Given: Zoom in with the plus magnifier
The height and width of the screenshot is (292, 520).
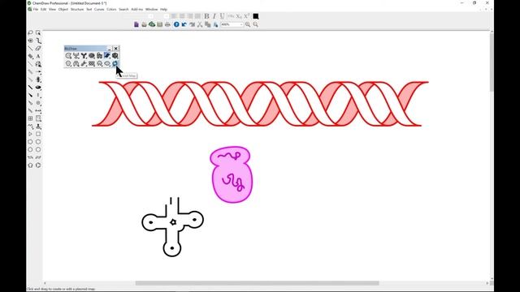Looking at the screenshot, I should click(248, 24).
